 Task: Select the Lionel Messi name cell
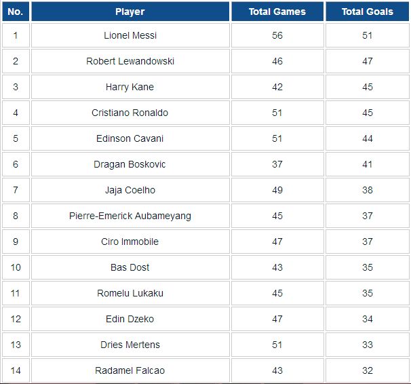point(130,35)
